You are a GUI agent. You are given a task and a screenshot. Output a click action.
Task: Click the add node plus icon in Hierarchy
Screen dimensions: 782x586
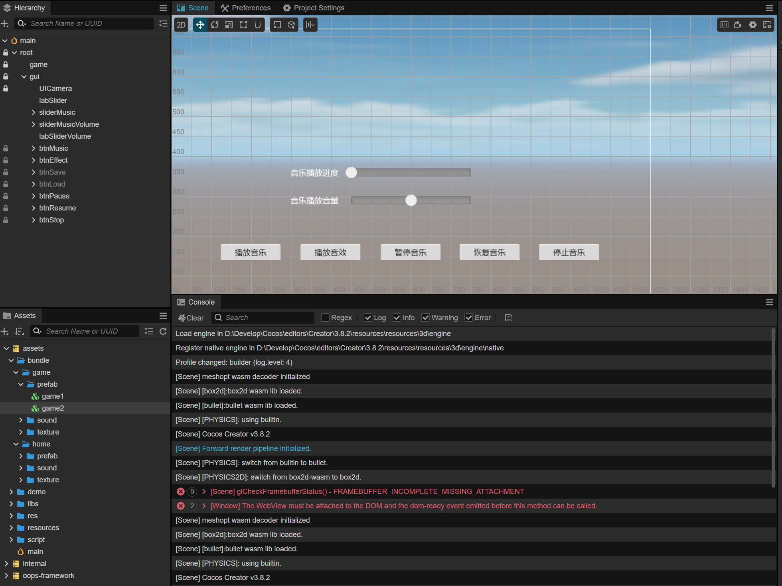[x=5, y=24]
